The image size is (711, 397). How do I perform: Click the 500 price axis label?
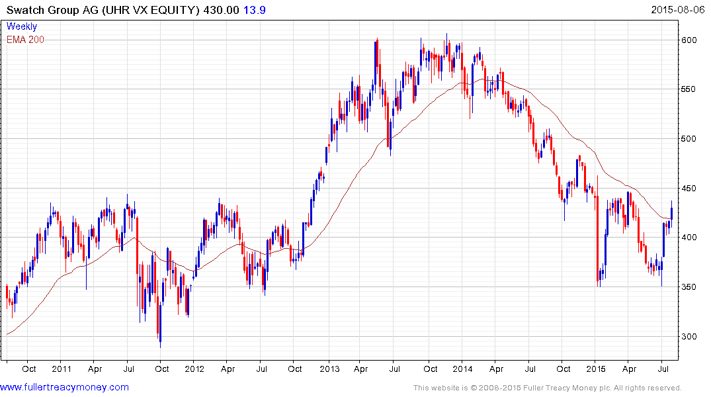689,138
